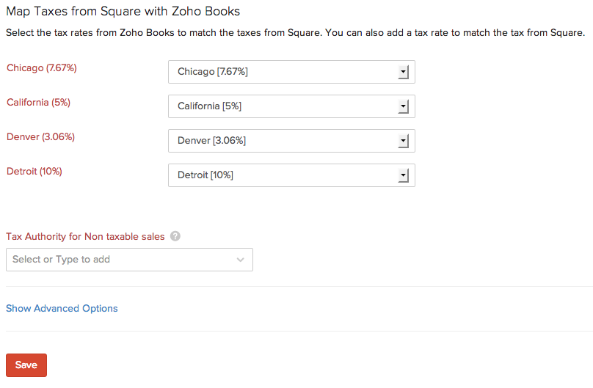Image resolution: width=593 pixels, height=388 pixels.
Task: Click the California (5%) Square tax label
Action: pyautogui.click(x=38, y=103)
